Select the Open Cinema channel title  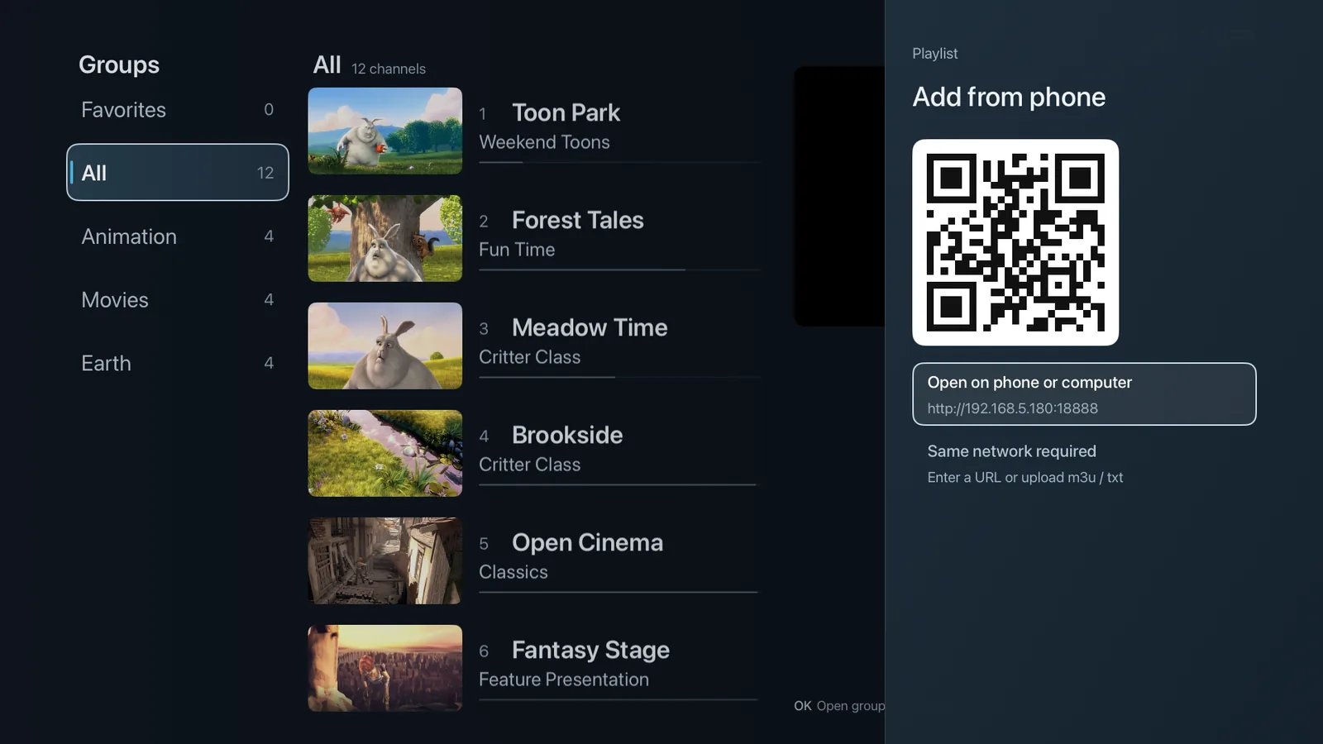pyautogui.click(x=587, y=542)
